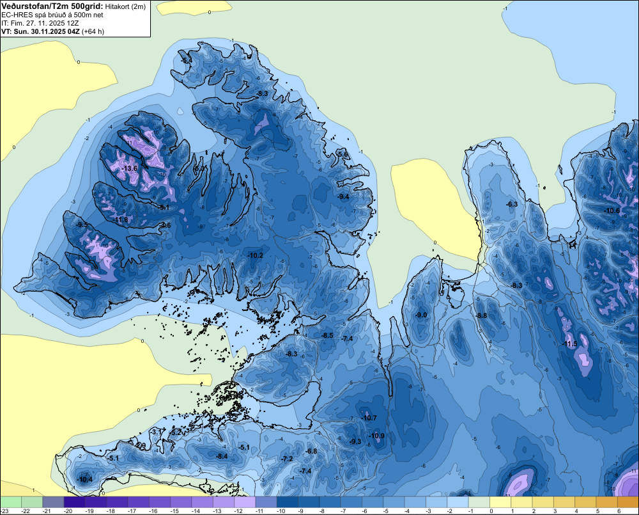Select the -10.7 temperature label
Viewport: 639px width, 515px height.
[x=369, y=418]
